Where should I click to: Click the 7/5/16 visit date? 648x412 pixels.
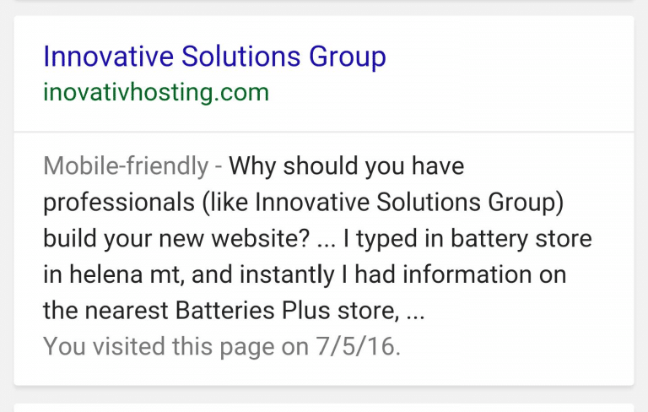tap(359, 346)
